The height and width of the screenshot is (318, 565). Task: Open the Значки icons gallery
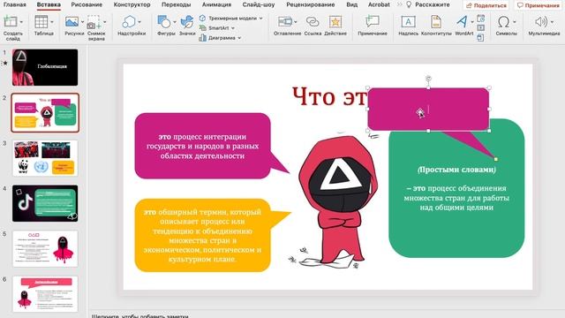(x=186, y=22)
